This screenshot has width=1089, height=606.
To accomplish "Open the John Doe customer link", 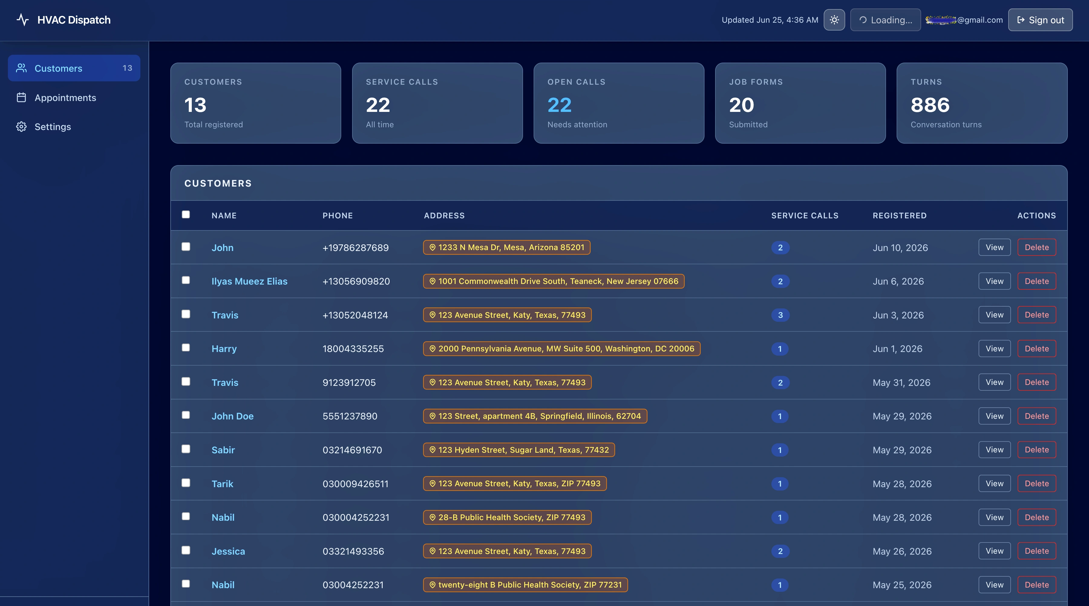I will click(x=233, y=416).
